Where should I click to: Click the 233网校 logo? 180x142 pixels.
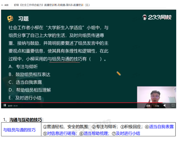click(x=157, y=17)
